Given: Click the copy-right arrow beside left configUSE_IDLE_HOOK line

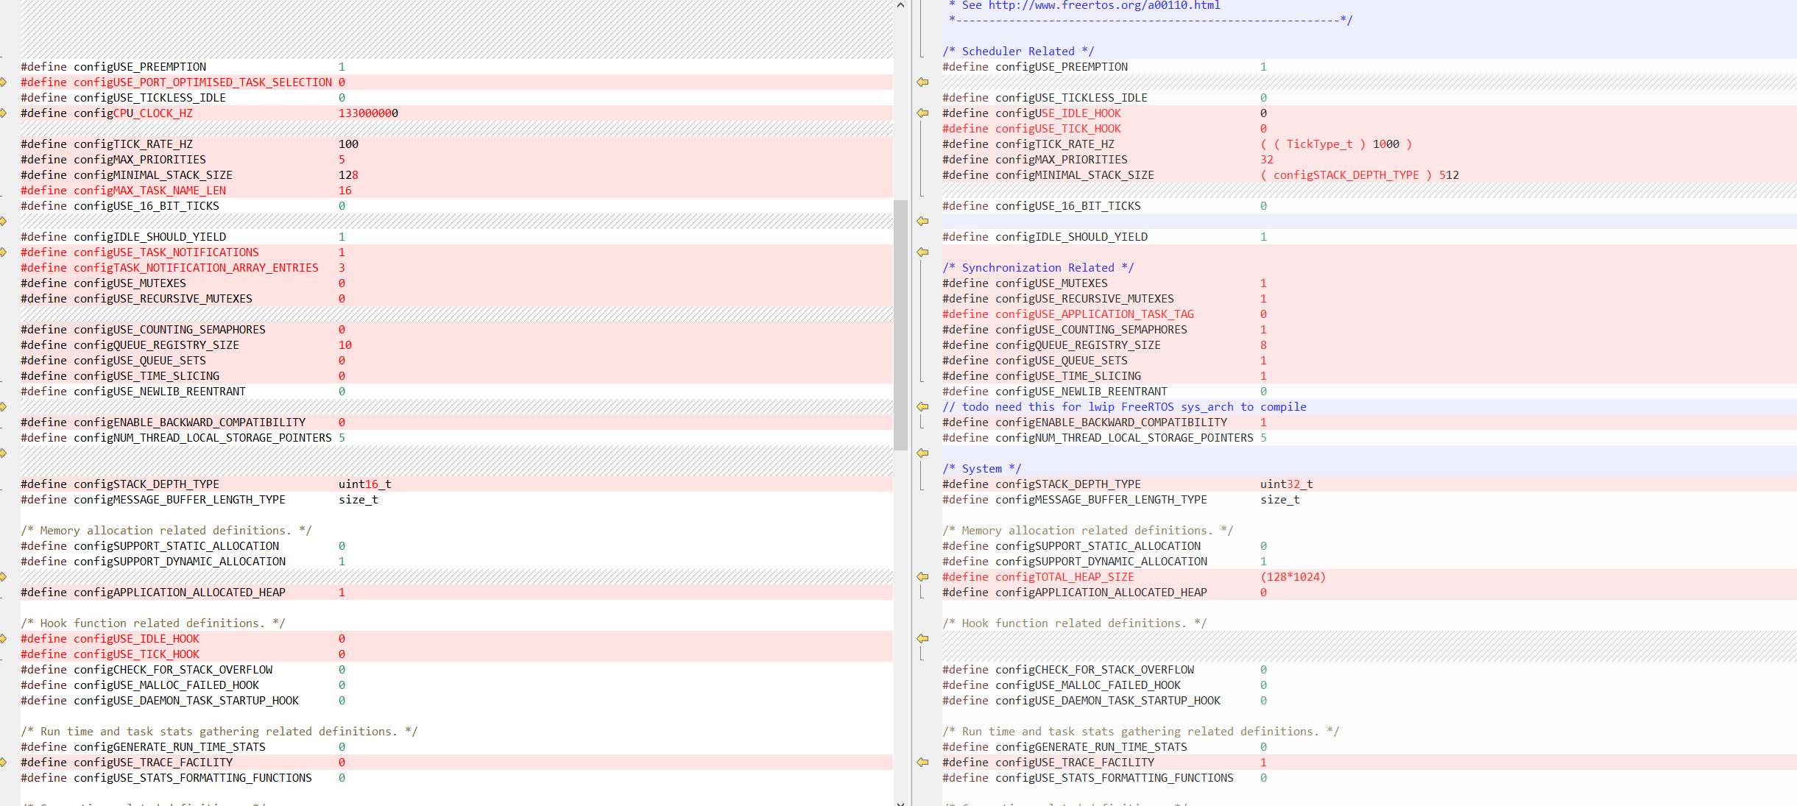Looking at the screenshot, I should [x=4, y=638].
